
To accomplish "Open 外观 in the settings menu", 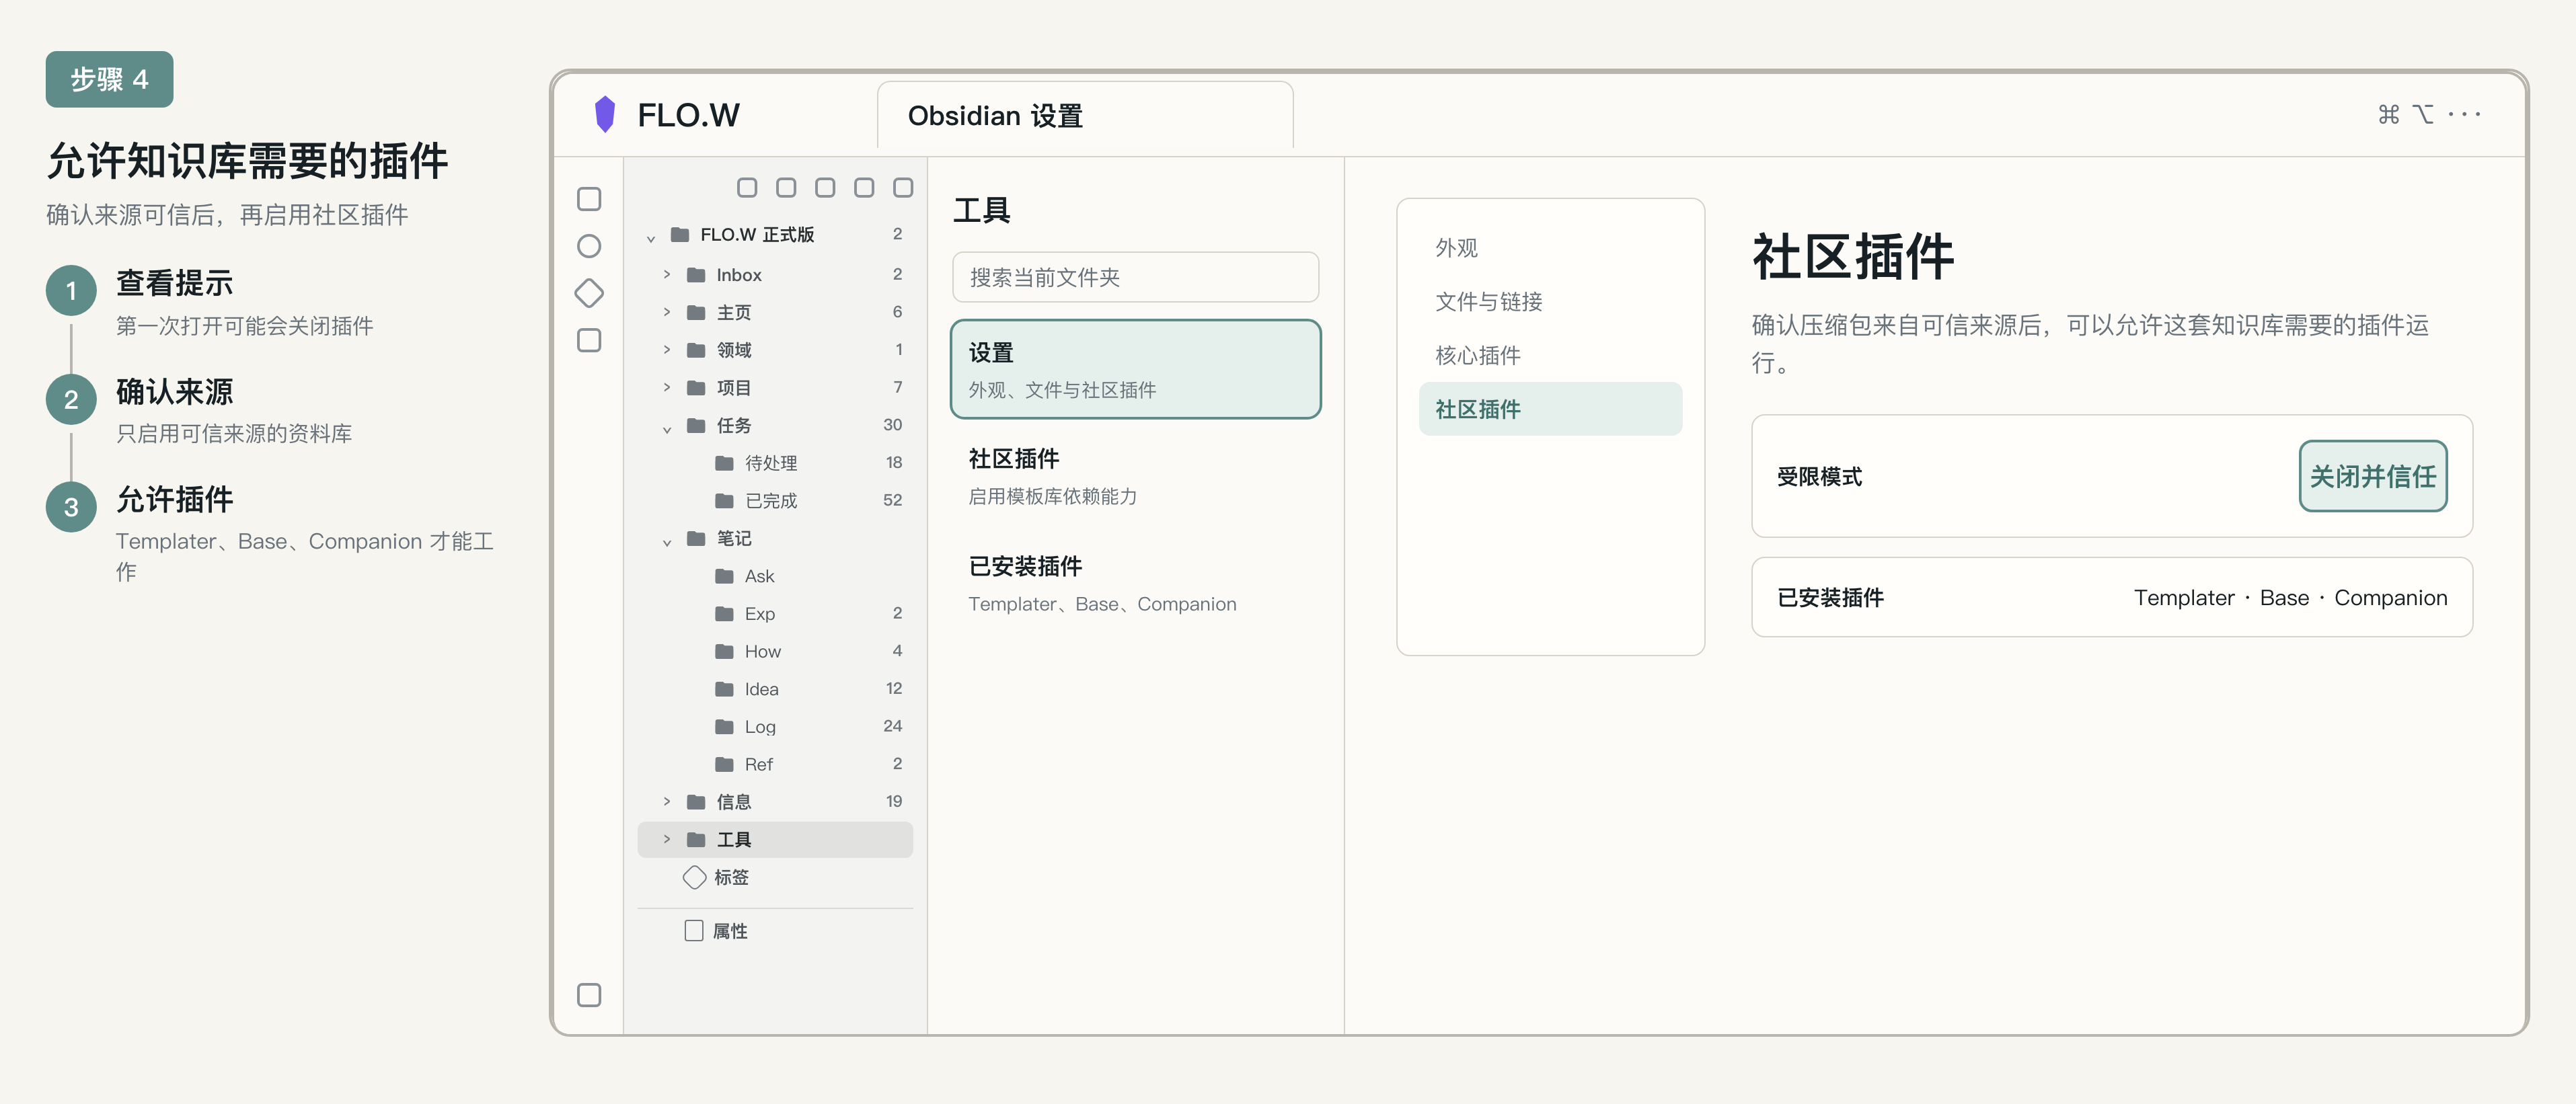I will [x=1550, y=248].
